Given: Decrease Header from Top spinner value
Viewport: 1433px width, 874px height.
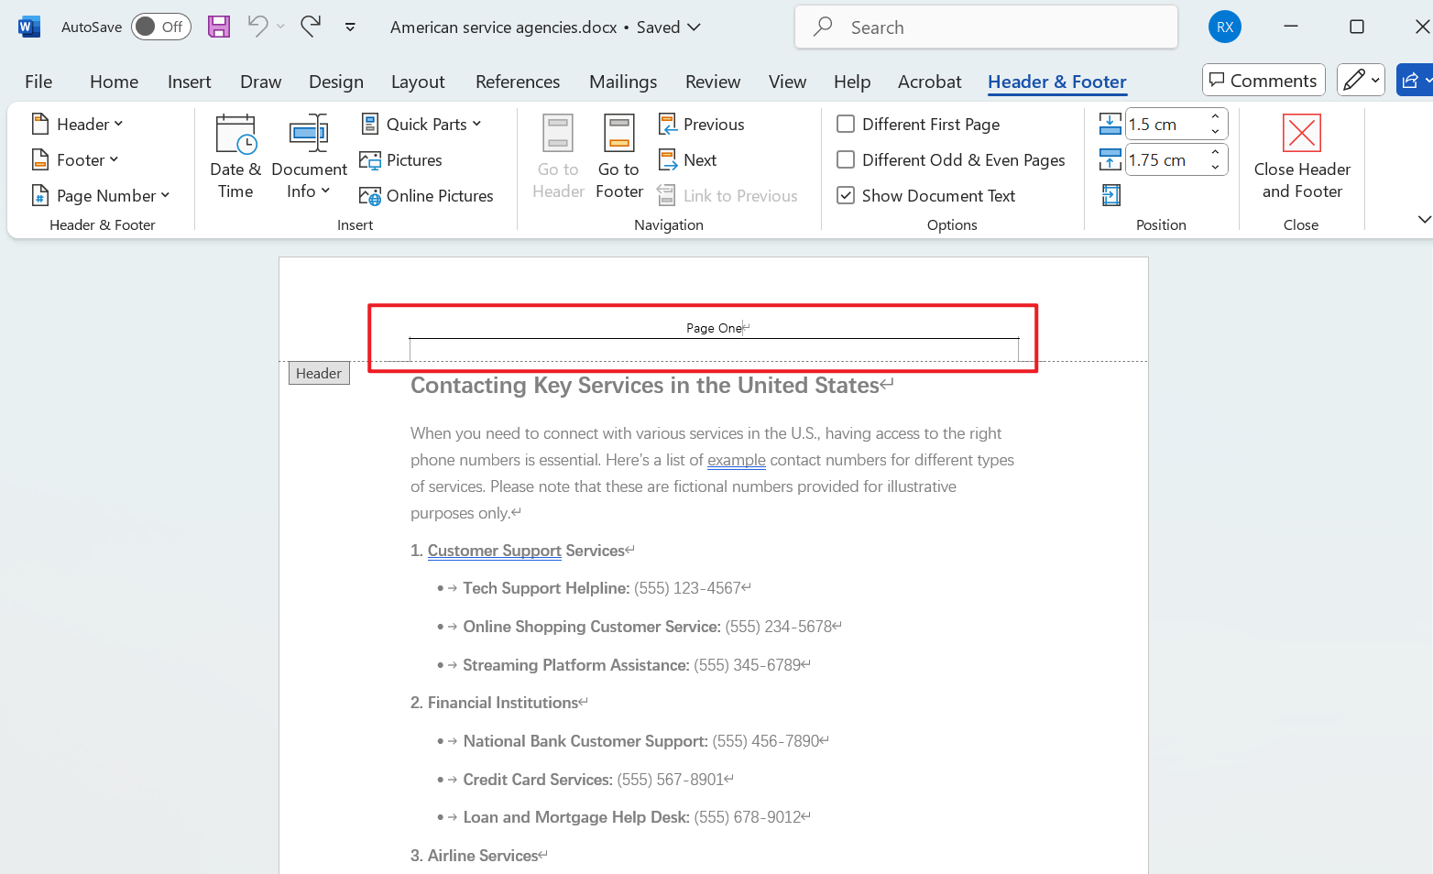Looking at the screenshot, I should 1216,131.
